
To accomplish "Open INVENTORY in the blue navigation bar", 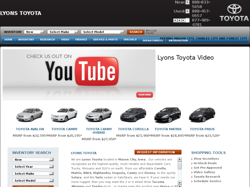I will (x=26, y=39).
